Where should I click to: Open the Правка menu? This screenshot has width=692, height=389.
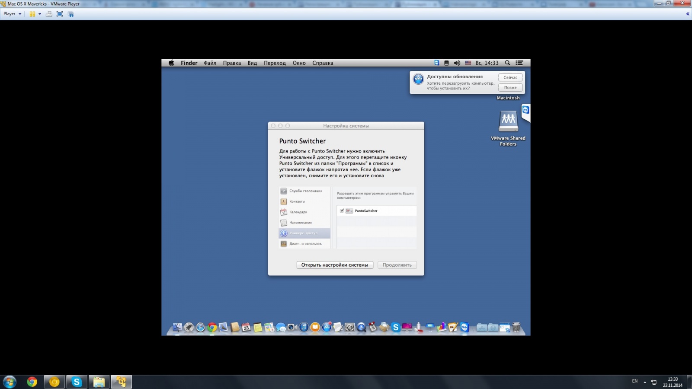tap(232, 63)
